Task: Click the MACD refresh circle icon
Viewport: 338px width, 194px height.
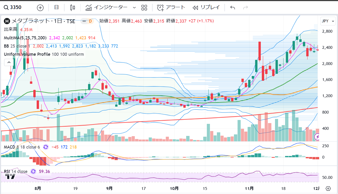Action: [x=46, y=147]
